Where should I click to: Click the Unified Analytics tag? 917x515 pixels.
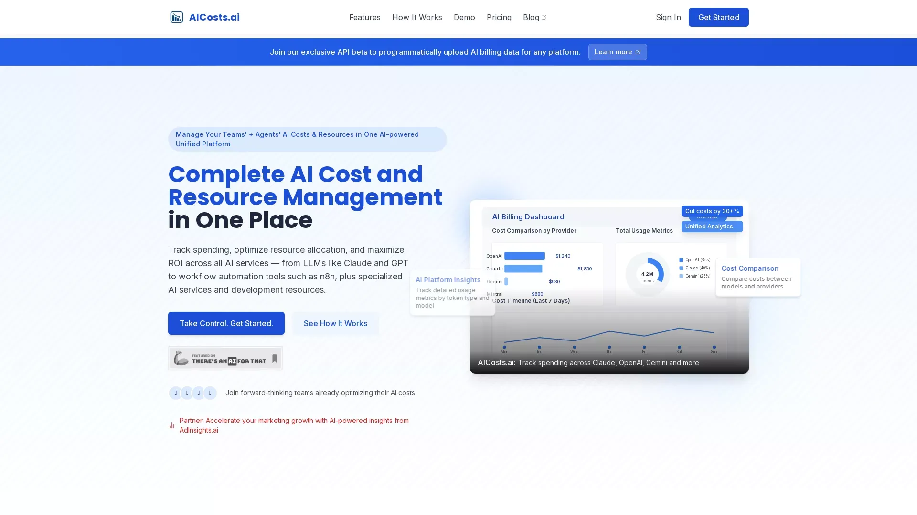(x=712, y=227)
